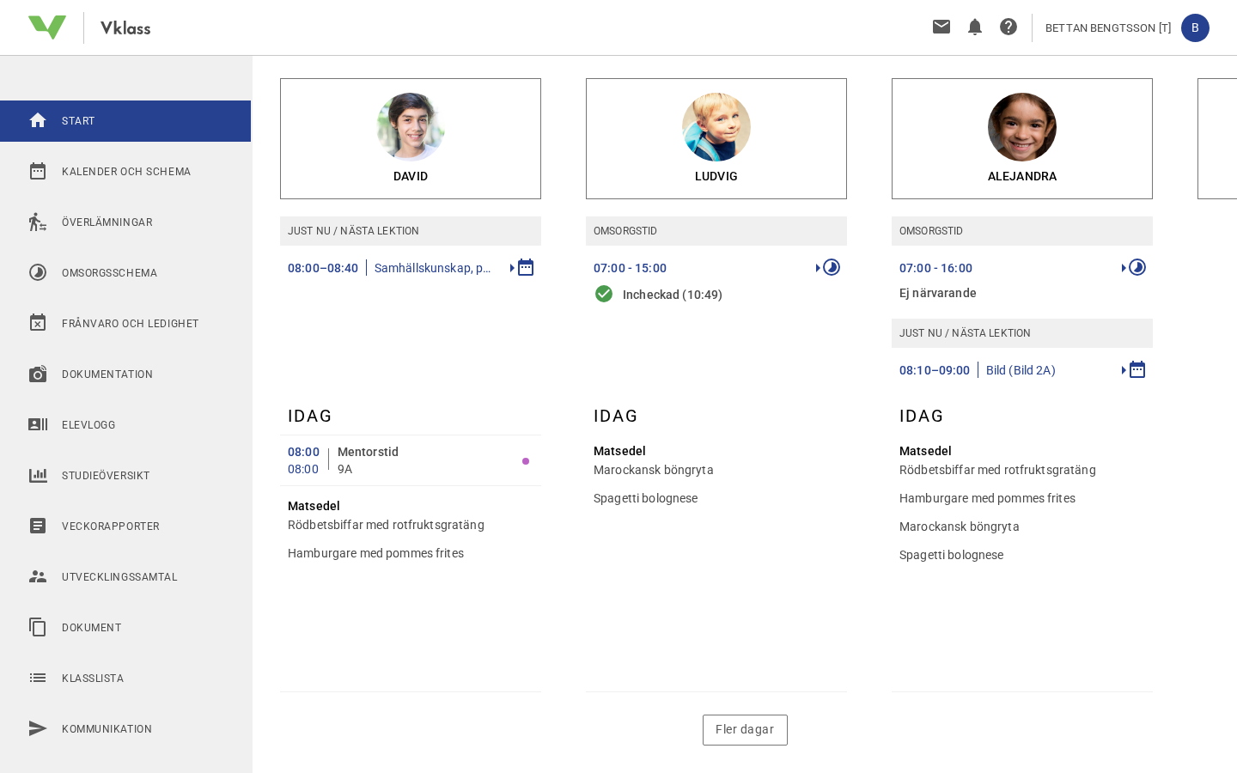Screen dimensions: 1237x773
Task: Open the mail inbox icon
Action: [941, 27]
